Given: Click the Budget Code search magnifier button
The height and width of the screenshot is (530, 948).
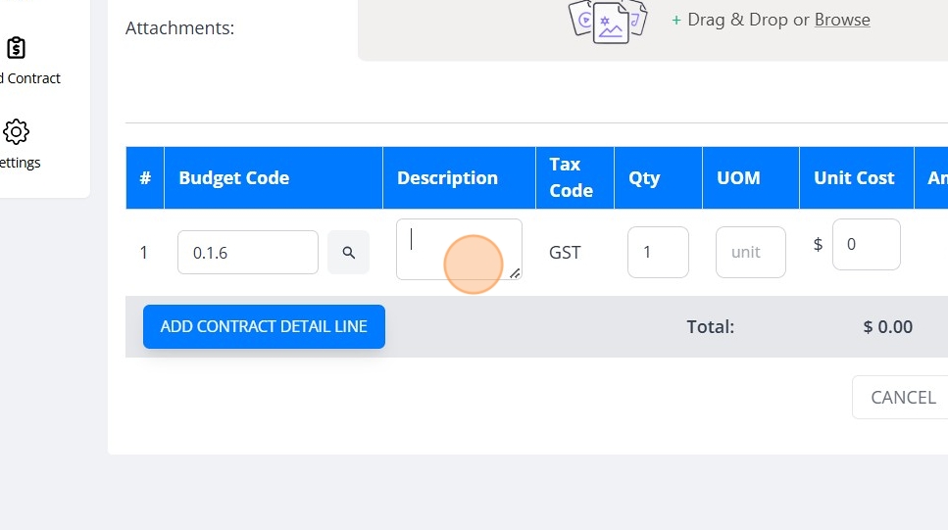Looking at the screenshot, I should 348,253.
